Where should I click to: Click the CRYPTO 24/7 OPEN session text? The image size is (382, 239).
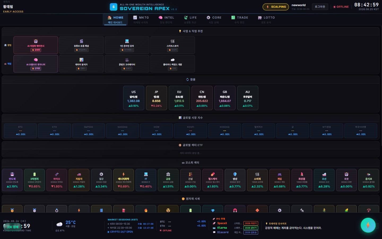pos(121,232)
